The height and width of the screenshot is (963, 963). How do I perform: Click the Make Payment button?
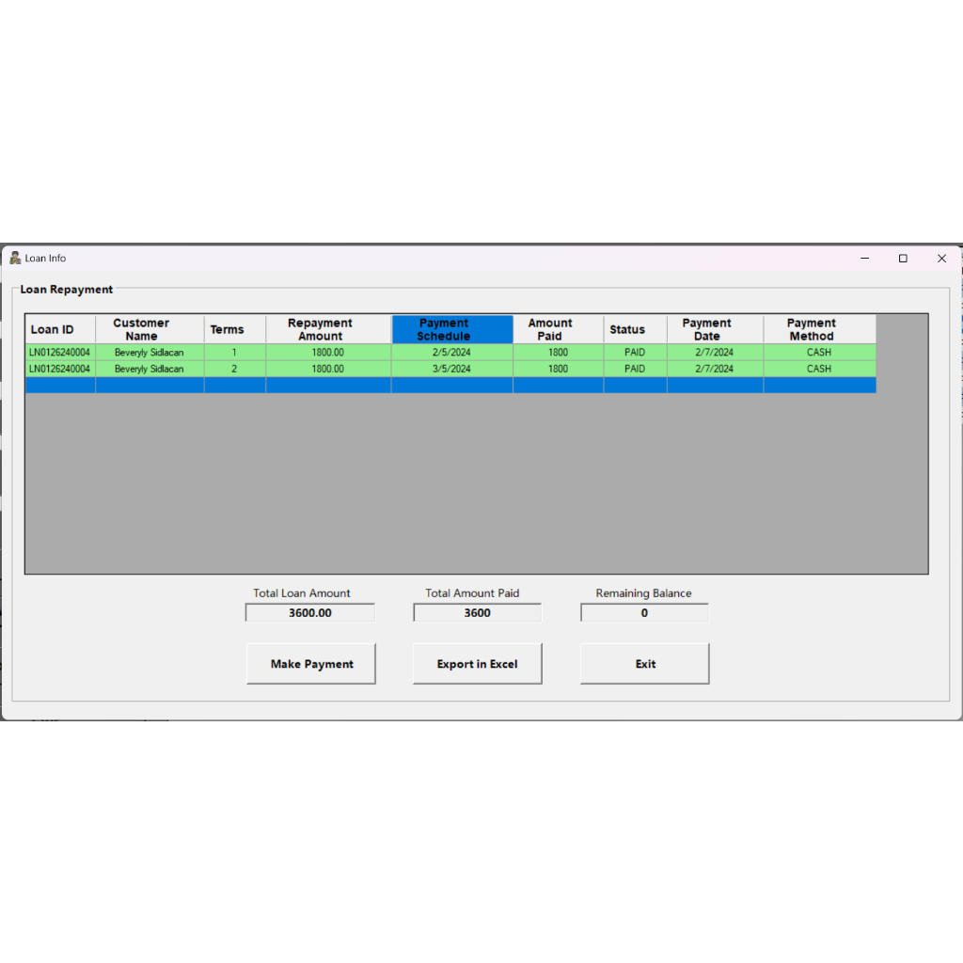coord(311,664)
